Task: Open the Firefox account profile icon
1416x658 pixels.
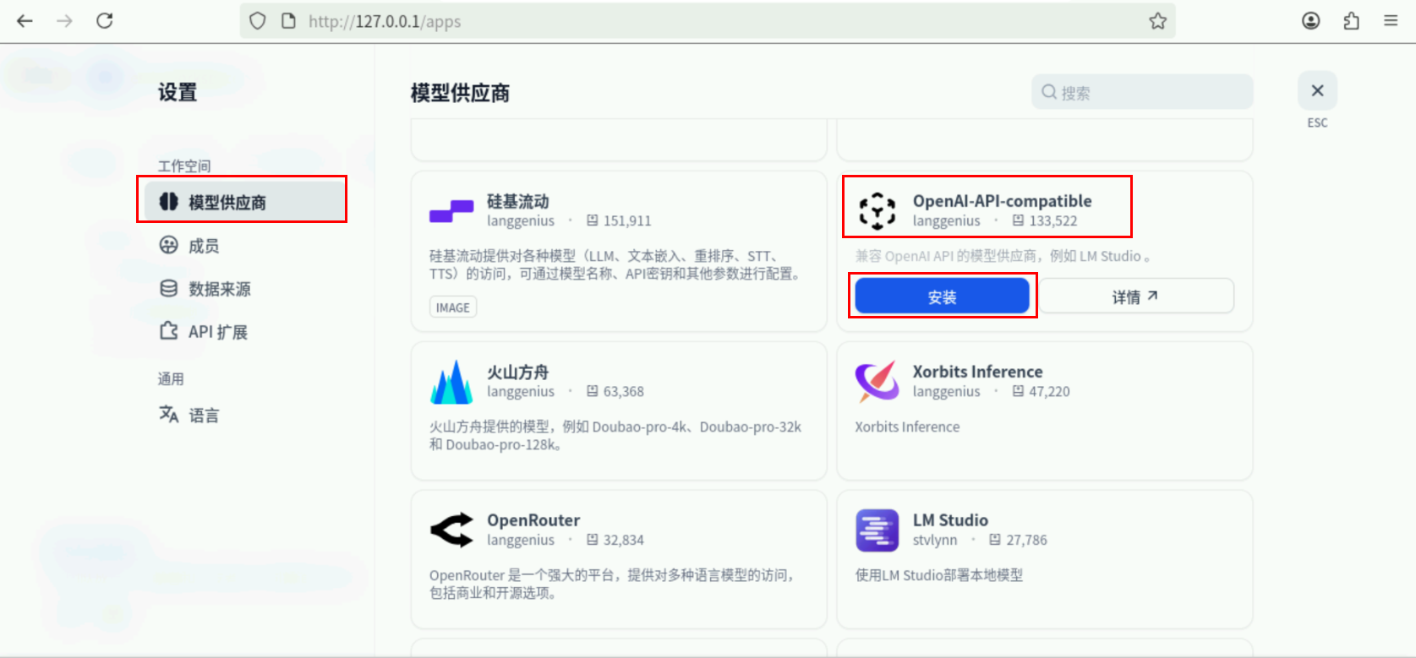Action: point(1310,21)
